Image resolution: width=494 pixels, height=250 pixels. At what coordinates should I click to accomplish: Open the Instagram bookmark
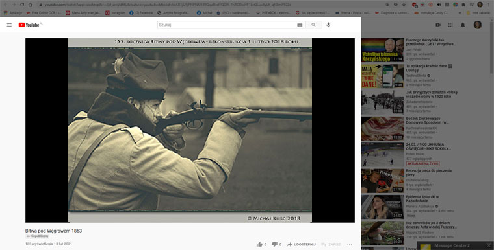tap(115, 13)
